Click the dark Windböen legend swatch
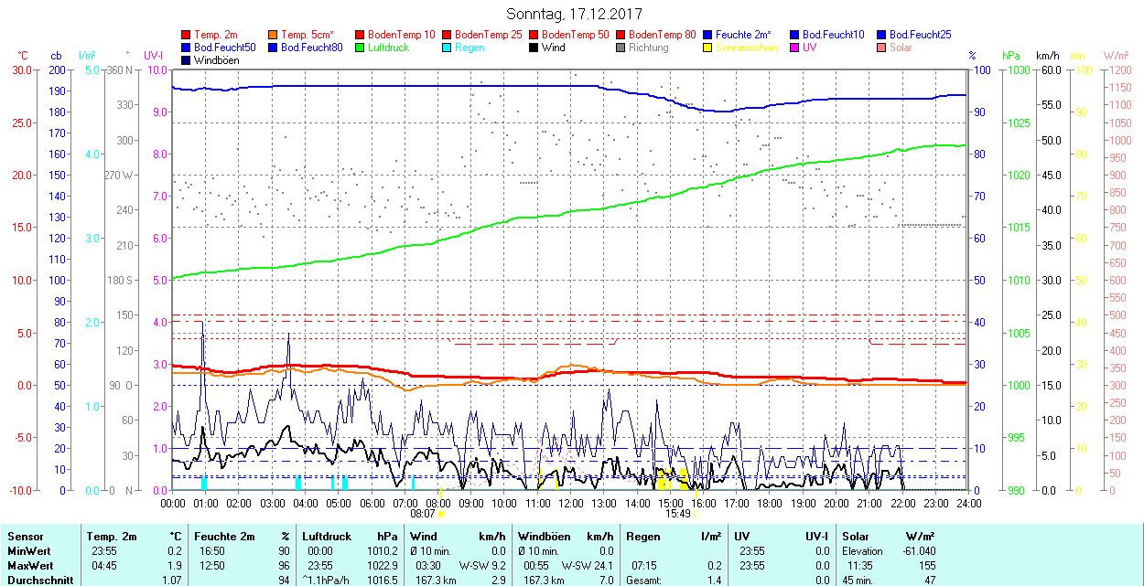 tap(187, 60)
